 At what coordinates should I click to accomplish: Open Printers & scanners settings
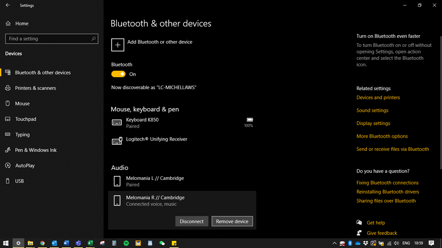point(35,88)
